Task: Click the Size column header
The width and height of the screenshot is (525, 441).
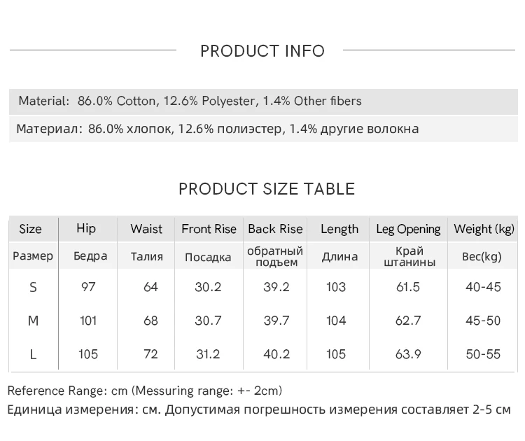Action: pos(31,229)
